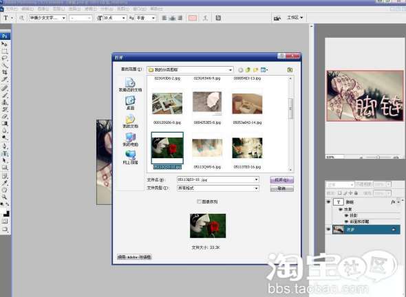Select the History Brush tool
Screen dimensions: 406x297
point(4,109)
